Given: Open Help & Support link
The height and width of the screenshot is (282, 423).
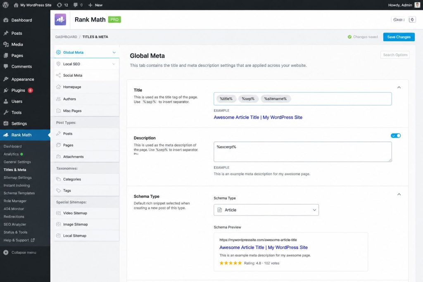Looking at the screenshot, I should coord(19,240).
